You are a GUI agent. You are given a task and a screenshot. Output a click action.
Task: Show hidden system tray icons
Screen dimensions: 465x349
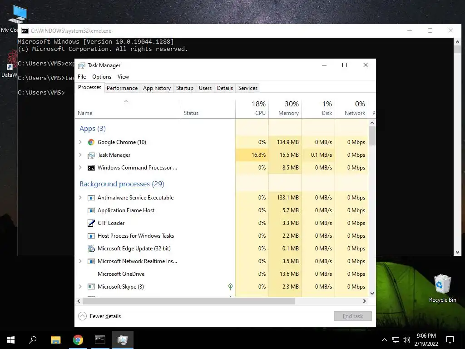[x=384, y=340]
